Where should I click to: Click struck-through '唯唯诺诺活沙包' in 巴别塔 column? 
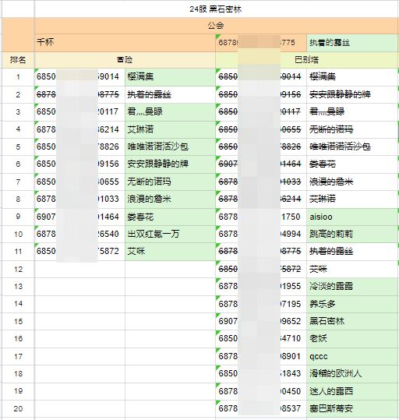point(352,146)
